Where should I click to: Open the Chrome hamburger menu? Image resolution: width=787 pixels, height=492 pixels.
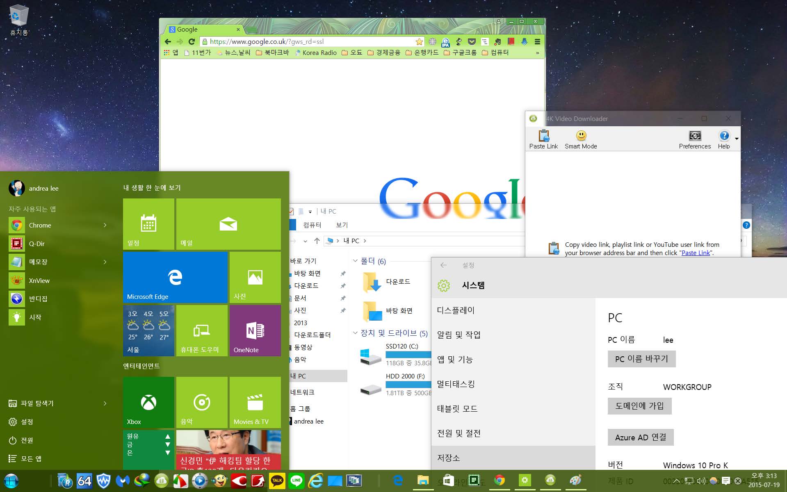pos(537,41)
